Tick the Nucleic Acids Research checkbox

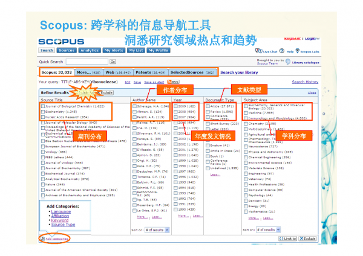coord(43,117)
